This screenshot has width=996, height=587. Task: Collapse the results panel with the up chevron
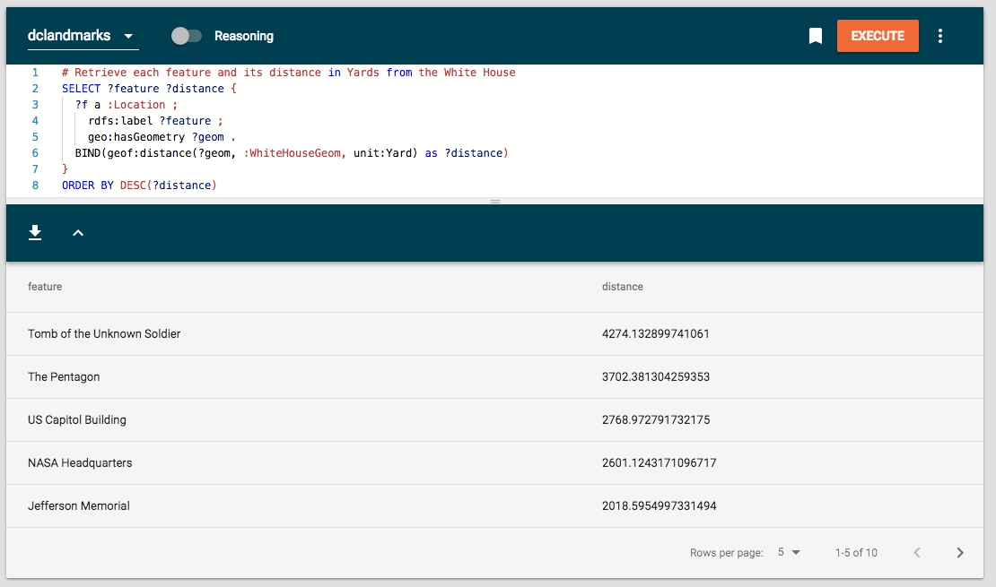pos(78,233)
